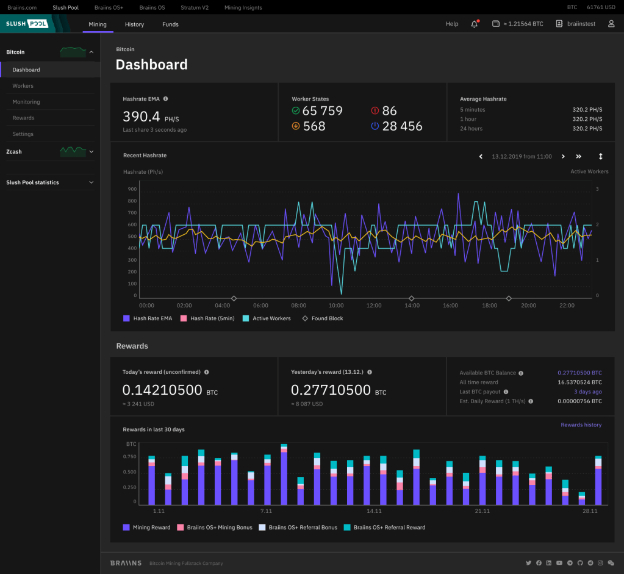Toggle Braiins OS+ Referral Reward legend
Image resolution: width=624 pixels, height=574 pixels.
384,528
